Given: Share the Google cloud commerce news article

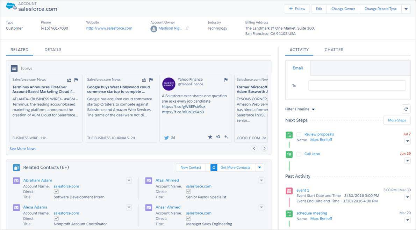Looking at the screenshot, I should (143, 80).
